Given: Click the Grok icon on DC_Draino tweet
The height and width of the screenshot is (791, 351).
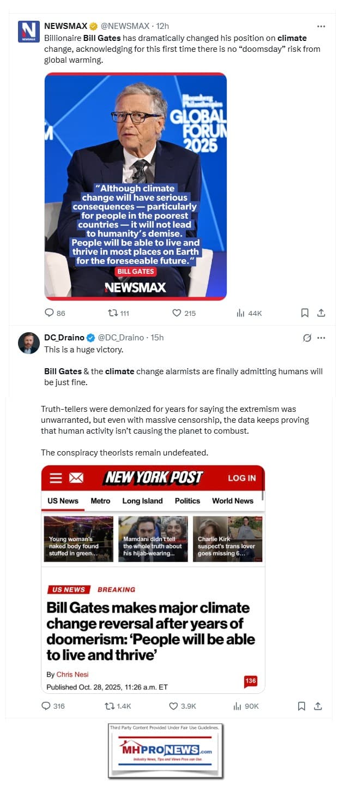Looking at the screenshot, I should click(307, 338).
